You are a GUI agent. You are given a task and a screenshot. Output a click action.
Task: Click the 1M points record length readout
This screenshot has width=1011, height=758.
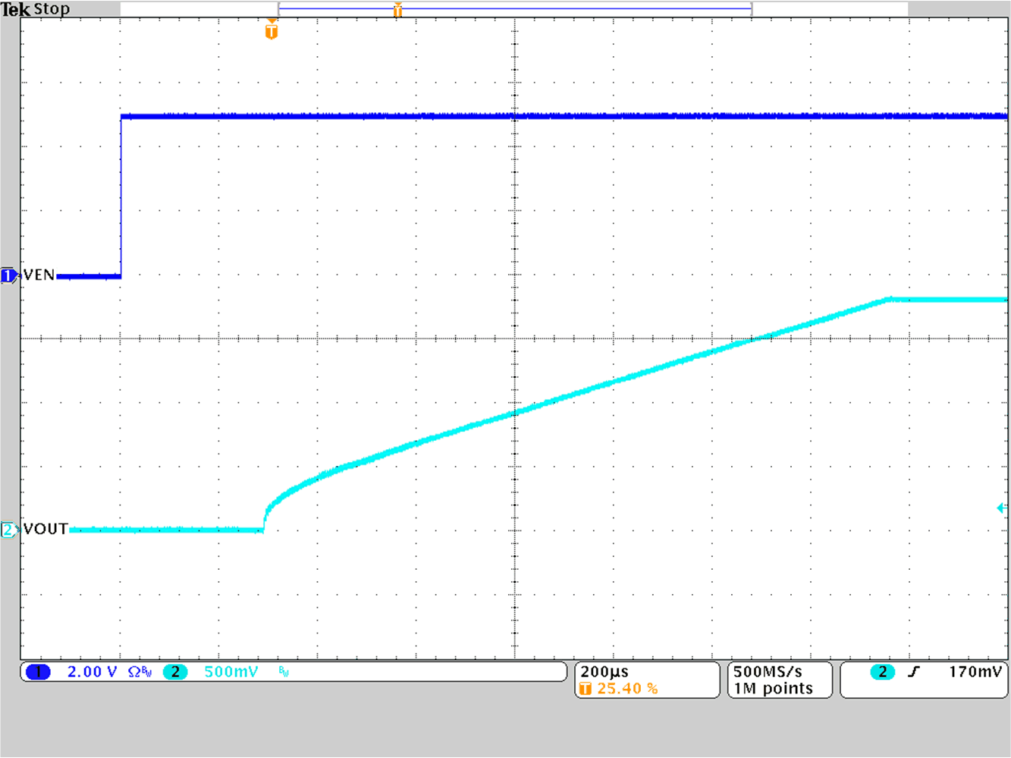coord(772,688)
